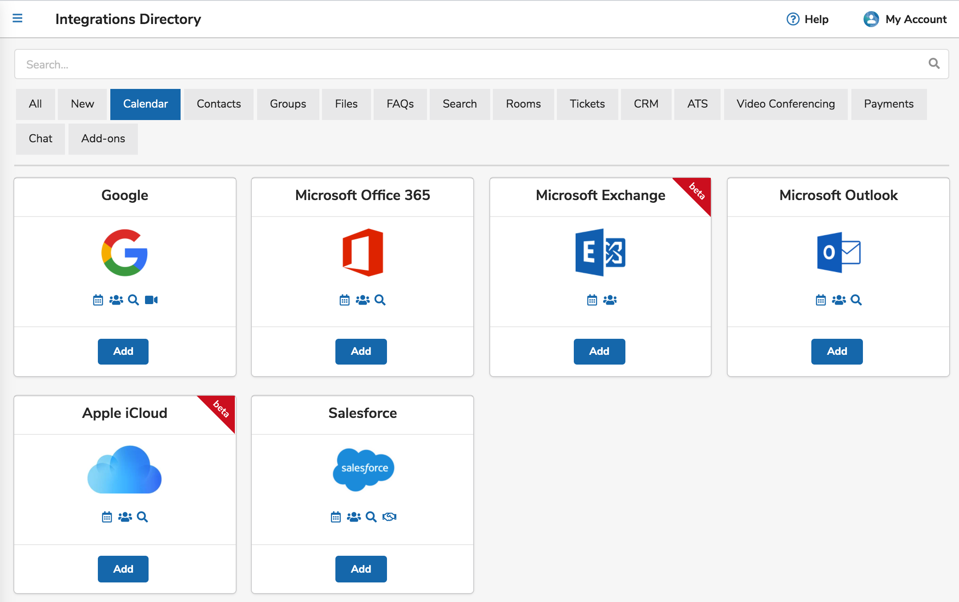Click contacts icon on Salesforce card
959x602 pixels.
354,517
